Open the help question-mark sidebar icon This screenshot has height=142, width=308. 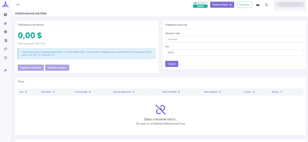coord(5,58)
